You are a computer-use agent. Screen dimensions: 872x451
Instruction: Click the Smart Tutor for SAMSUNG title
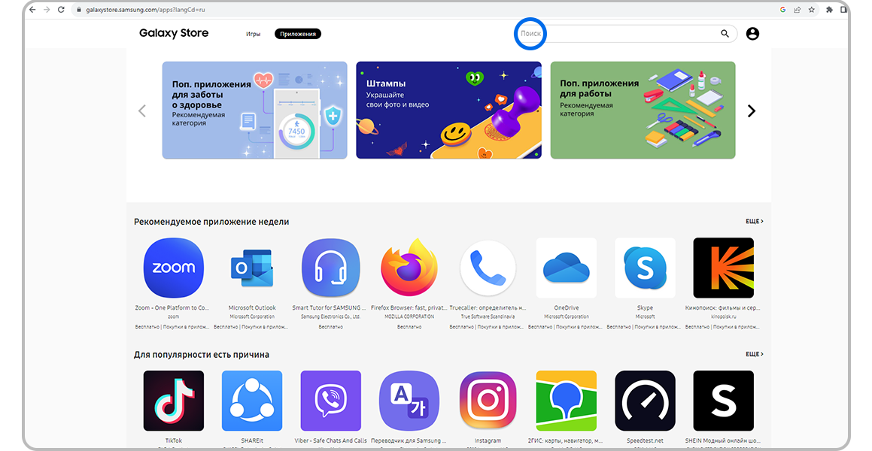point(330,307)
